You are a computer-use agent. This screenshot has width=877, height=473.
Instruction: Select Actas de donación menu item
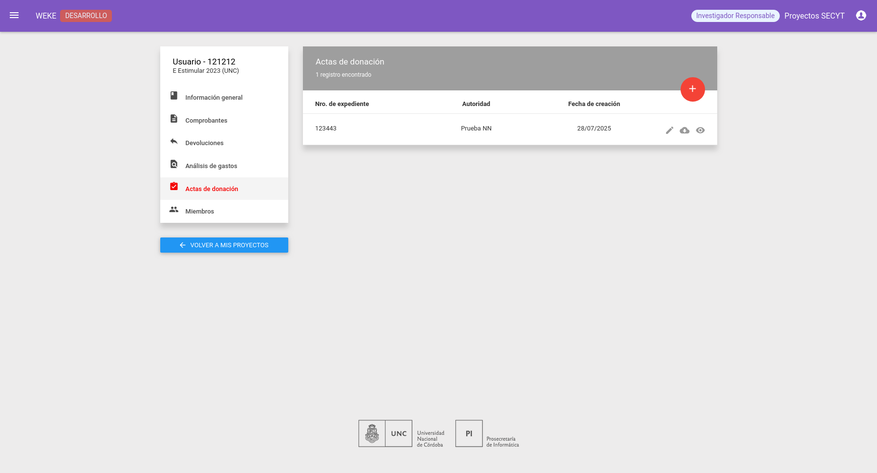click(x=224, y=189)
